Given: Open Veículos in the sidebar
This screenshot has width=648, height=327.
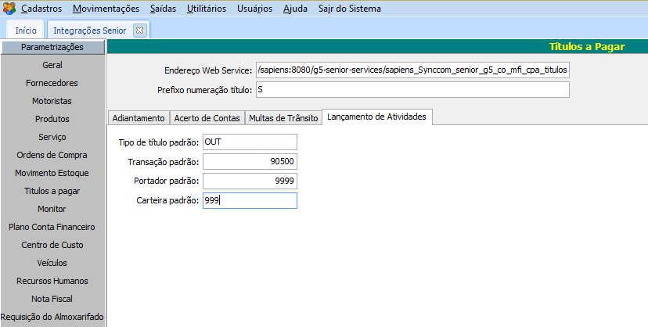Looking at the screenshot, I should [x=52, y=263].
